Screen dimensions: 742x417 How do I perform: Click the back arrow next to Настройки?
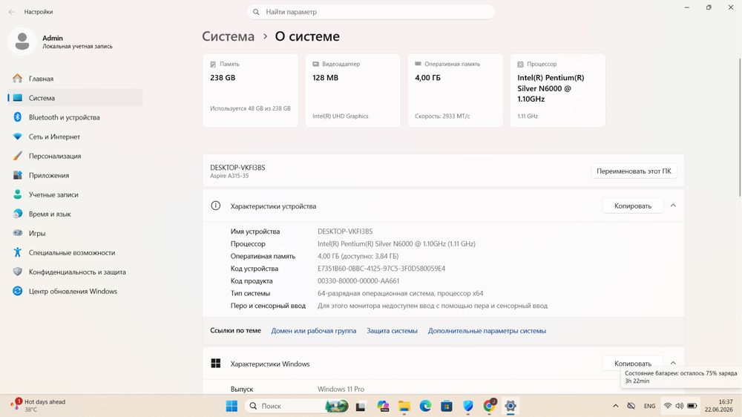coord(12,12)
